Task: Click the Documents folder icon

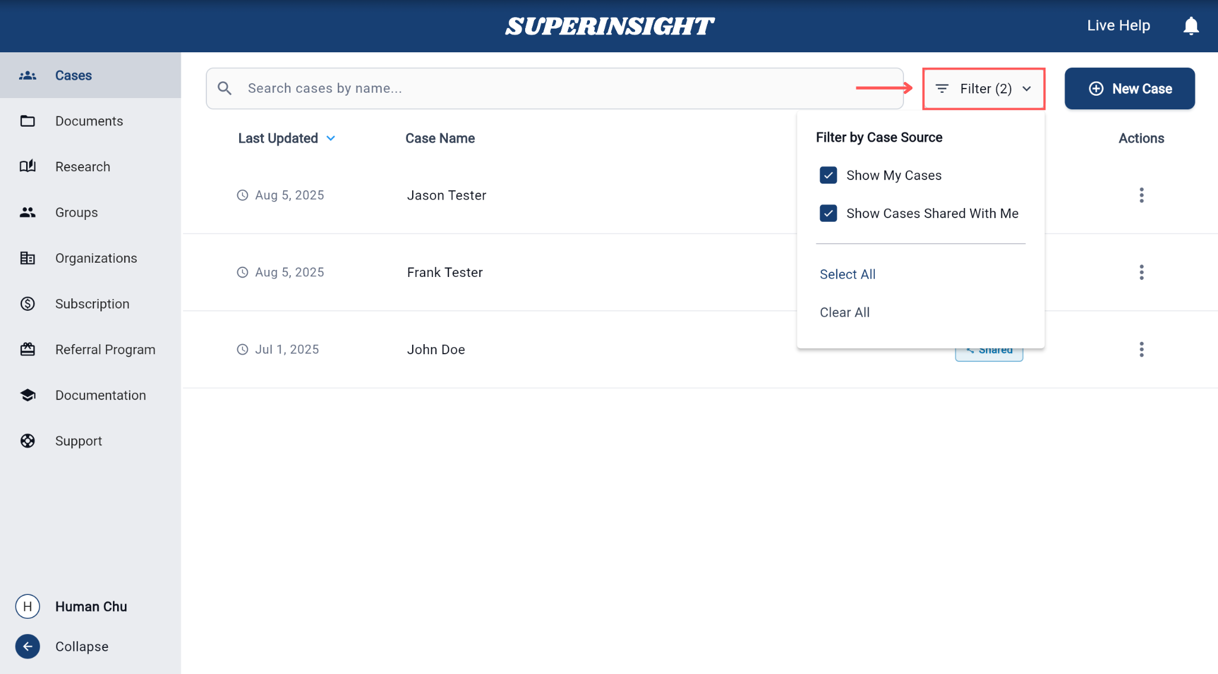Action: coord(27,121)
